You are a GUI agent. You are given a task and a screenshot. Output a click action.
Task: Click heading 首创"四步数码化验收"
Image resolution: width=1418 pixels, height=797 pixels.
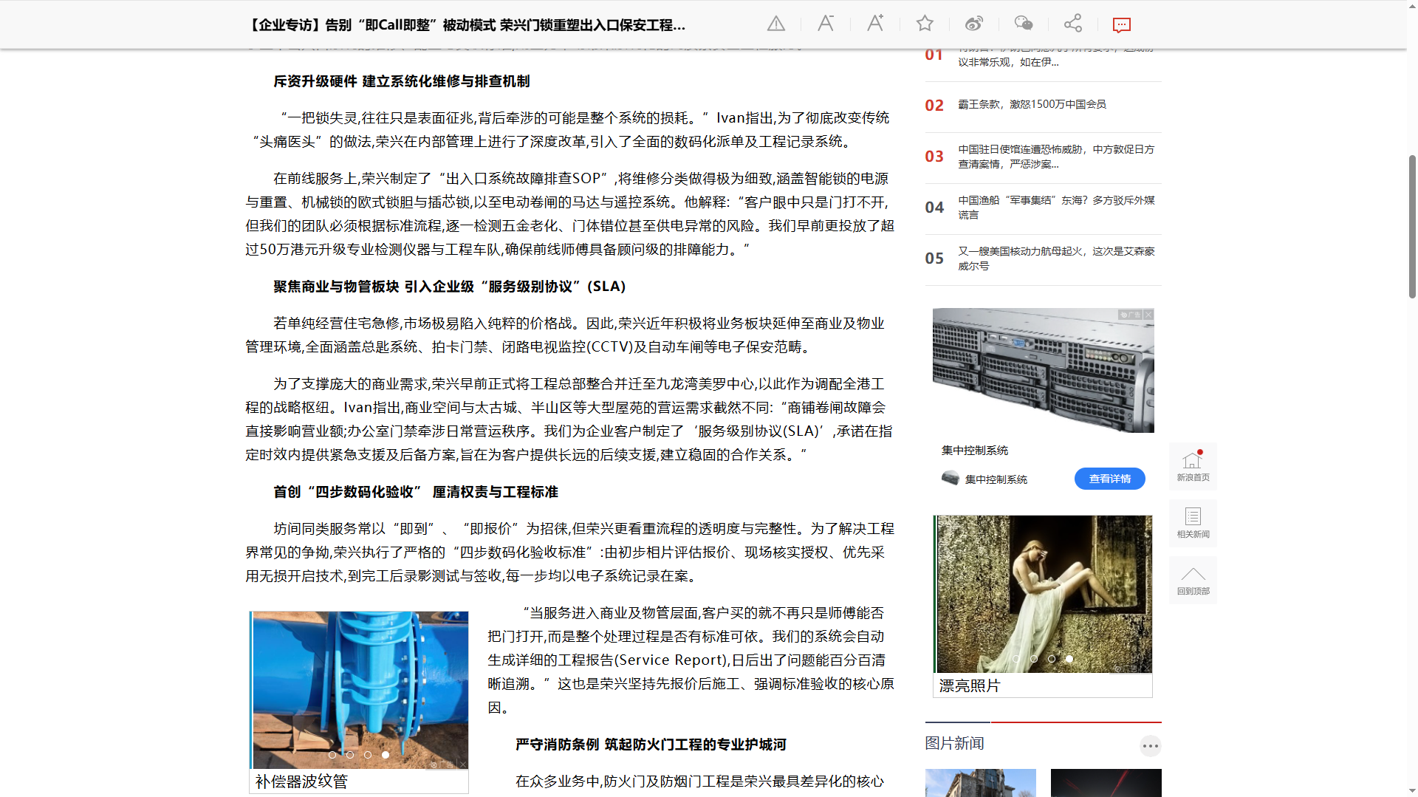pyautogui.click(x=416, y=492)
